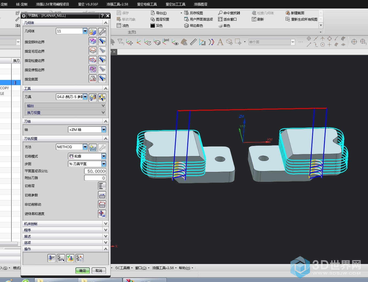The height and width of the screenshot is (282, 368).
Task: Expand the 机床控制 section
Action: pyautogui.click(x=66, y=224)
